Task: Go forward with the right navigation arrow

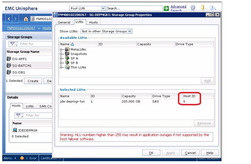Action: click(16, 19)
